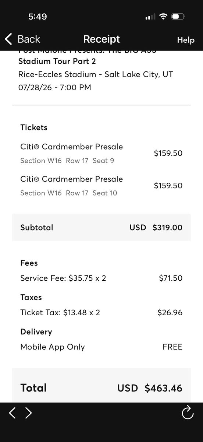Tap the Stadium Tour Part 2 event title
Screen dimensions: 203x442
click(57, 61)
